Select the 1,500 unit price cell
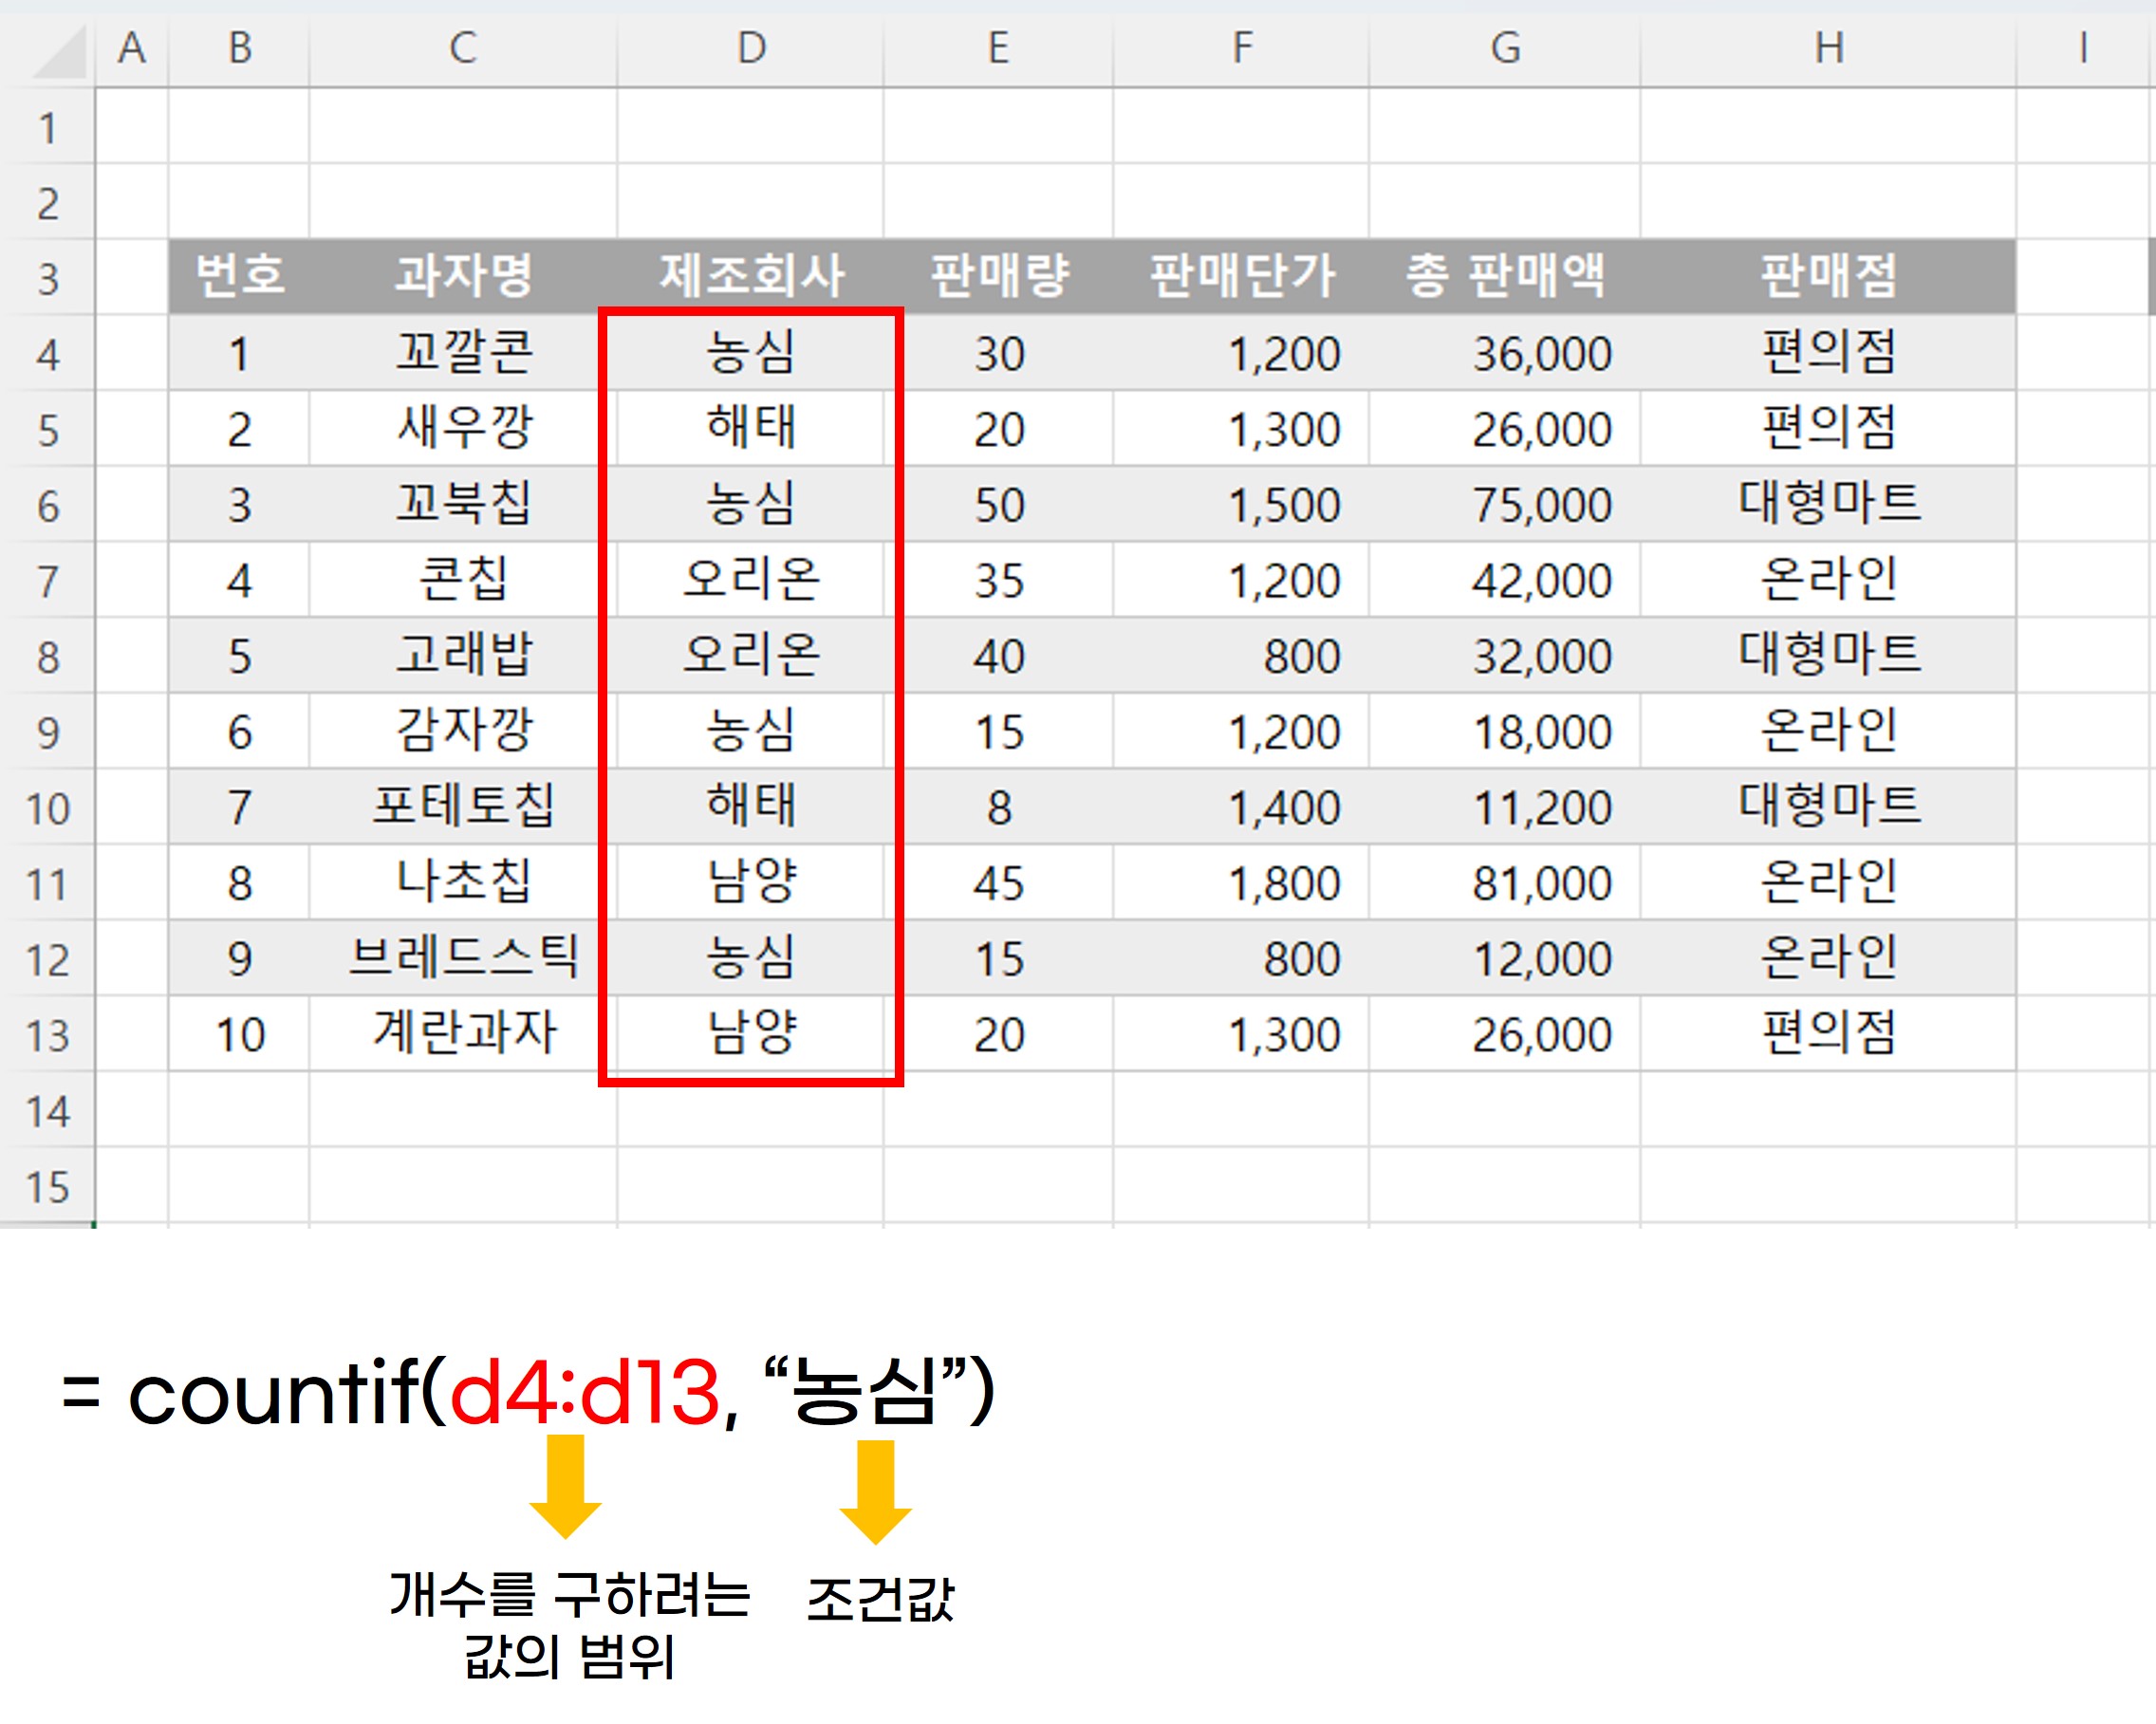The width and height of the screenshot is (2156, 1724). point(1241,504)
